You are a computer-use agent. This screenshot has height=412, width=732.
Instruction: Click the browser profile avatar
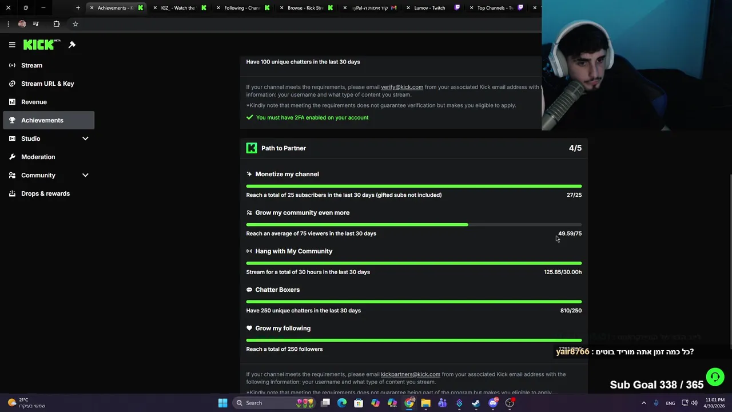(x=22, y=24)
